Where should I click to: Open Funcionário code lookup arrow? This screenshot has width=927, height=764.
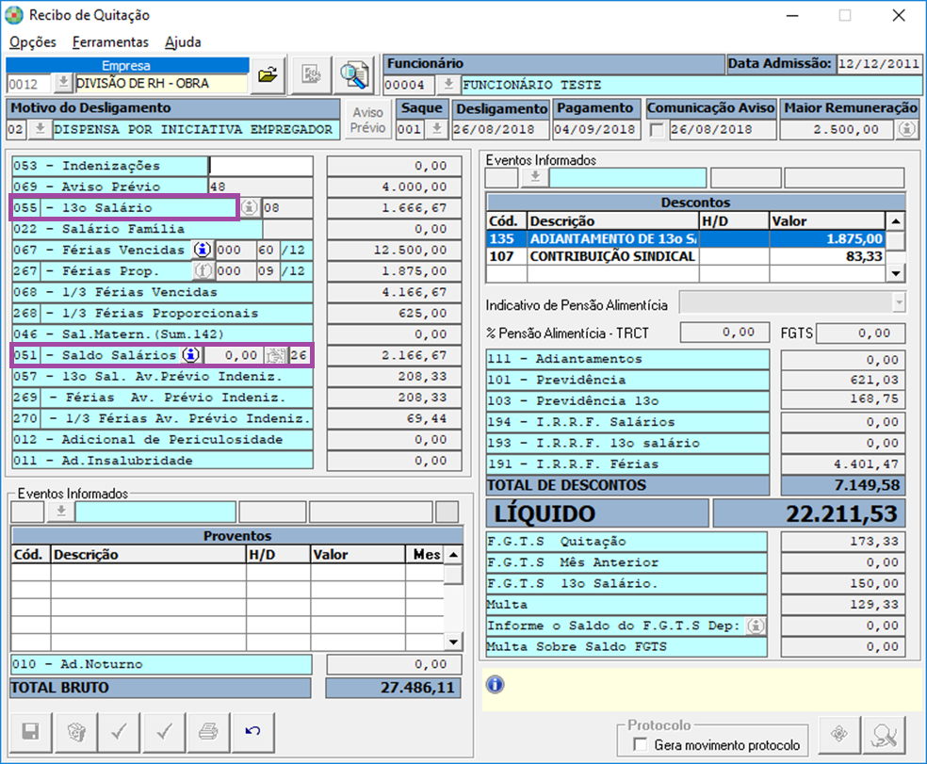click(448, 85)
